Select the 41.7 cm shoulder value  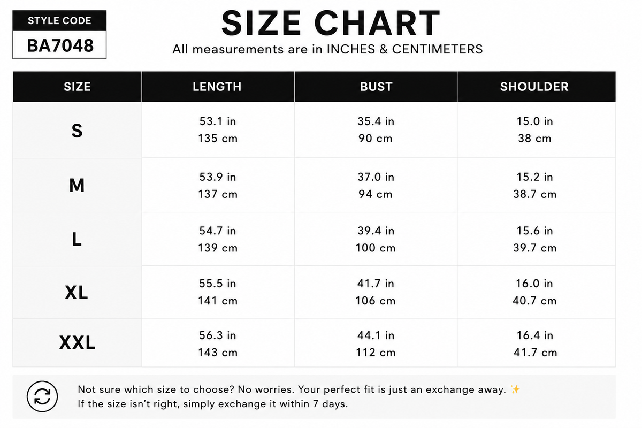click(x=535, y=353)
